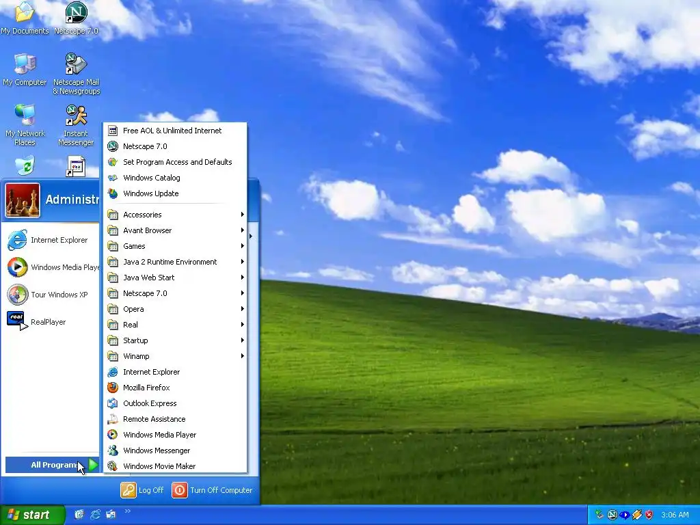Click Internet Explorer quick launch icon

click(95, 514)
